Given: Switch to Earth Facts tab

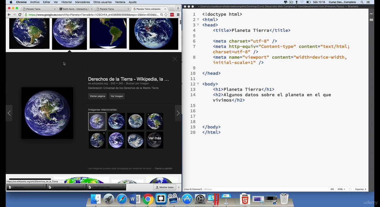Looking at the screenshot, I should click(76, 9).
